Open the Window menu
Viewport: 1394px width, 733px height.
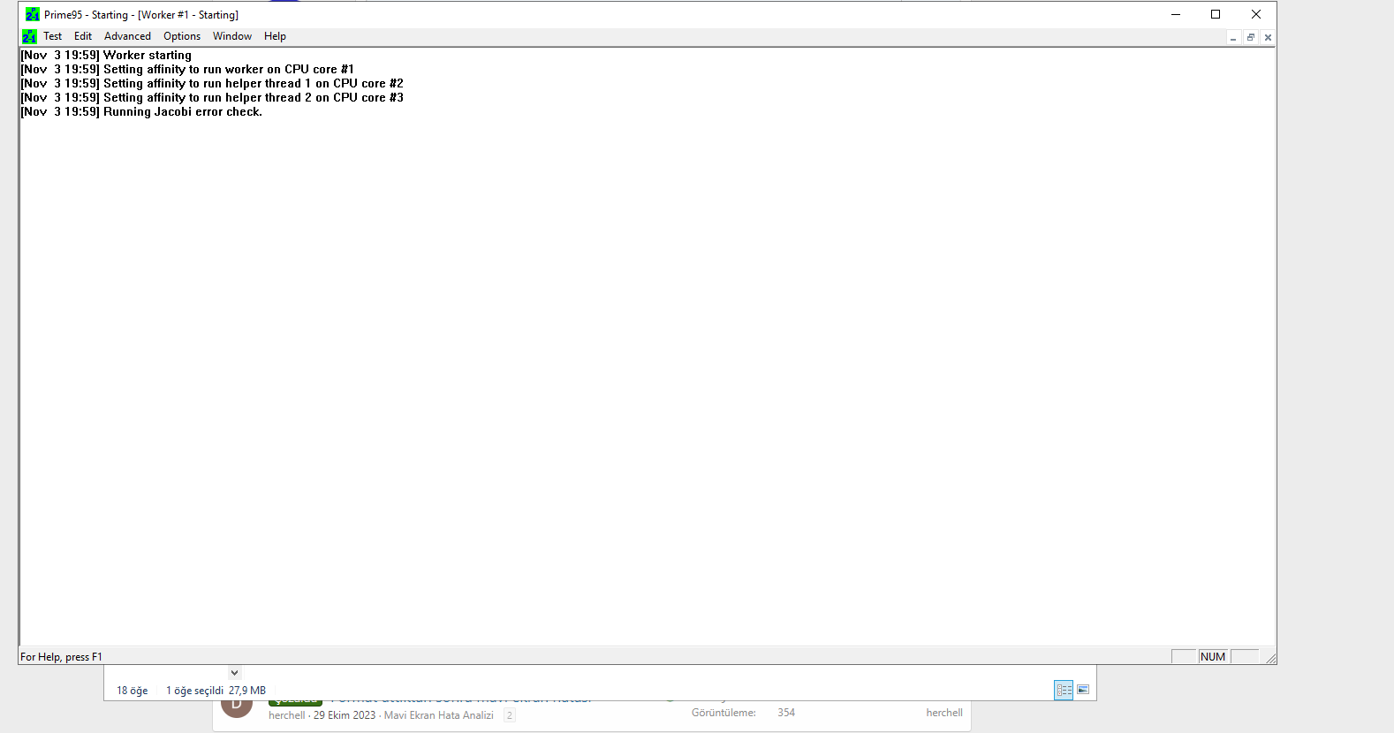(232, 36)
